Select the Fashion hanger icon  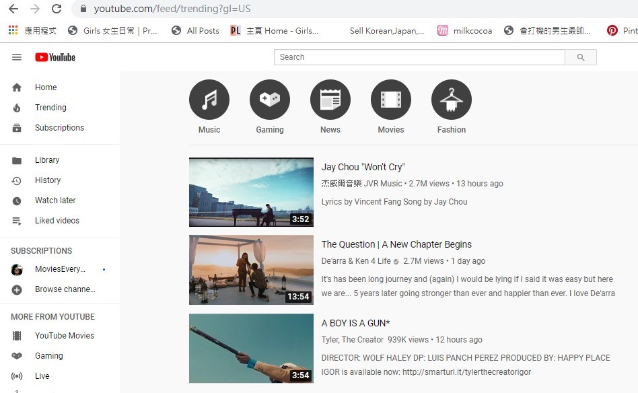pyautogui.click(x=452, y=100)
